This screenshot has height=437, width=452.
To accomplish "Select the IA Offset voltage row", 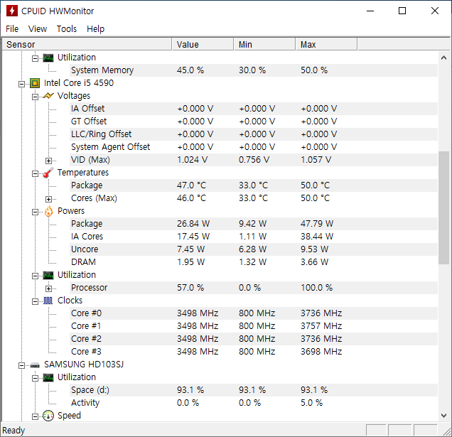I will pos(254,109).
